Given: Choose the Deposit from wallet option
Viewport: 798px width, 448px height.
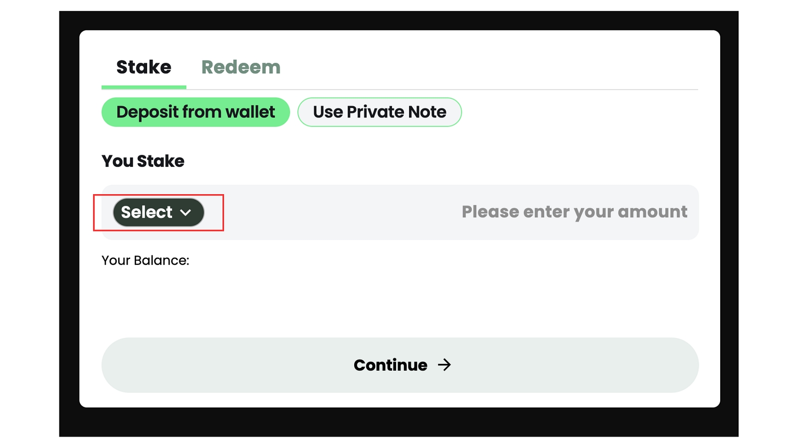Looking at the screenshot, I should point(196,112).
